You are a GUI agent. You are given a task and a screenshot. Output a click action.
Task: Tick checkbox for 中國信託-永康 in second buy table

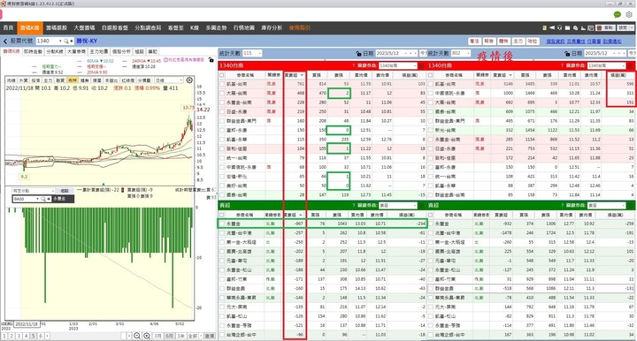431,94
